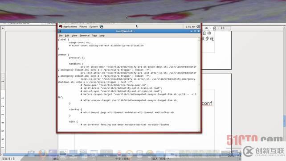Click the 1:50 AM clock
The image size is (286, 161).
point(190,27)
